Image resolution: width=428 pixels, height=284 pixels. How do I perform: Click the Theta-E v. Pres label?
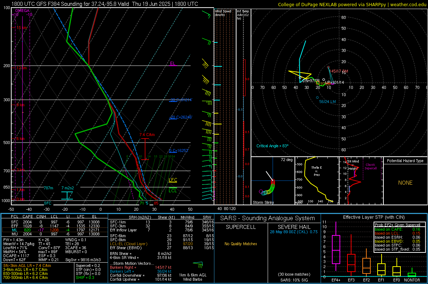coord(317,171)
